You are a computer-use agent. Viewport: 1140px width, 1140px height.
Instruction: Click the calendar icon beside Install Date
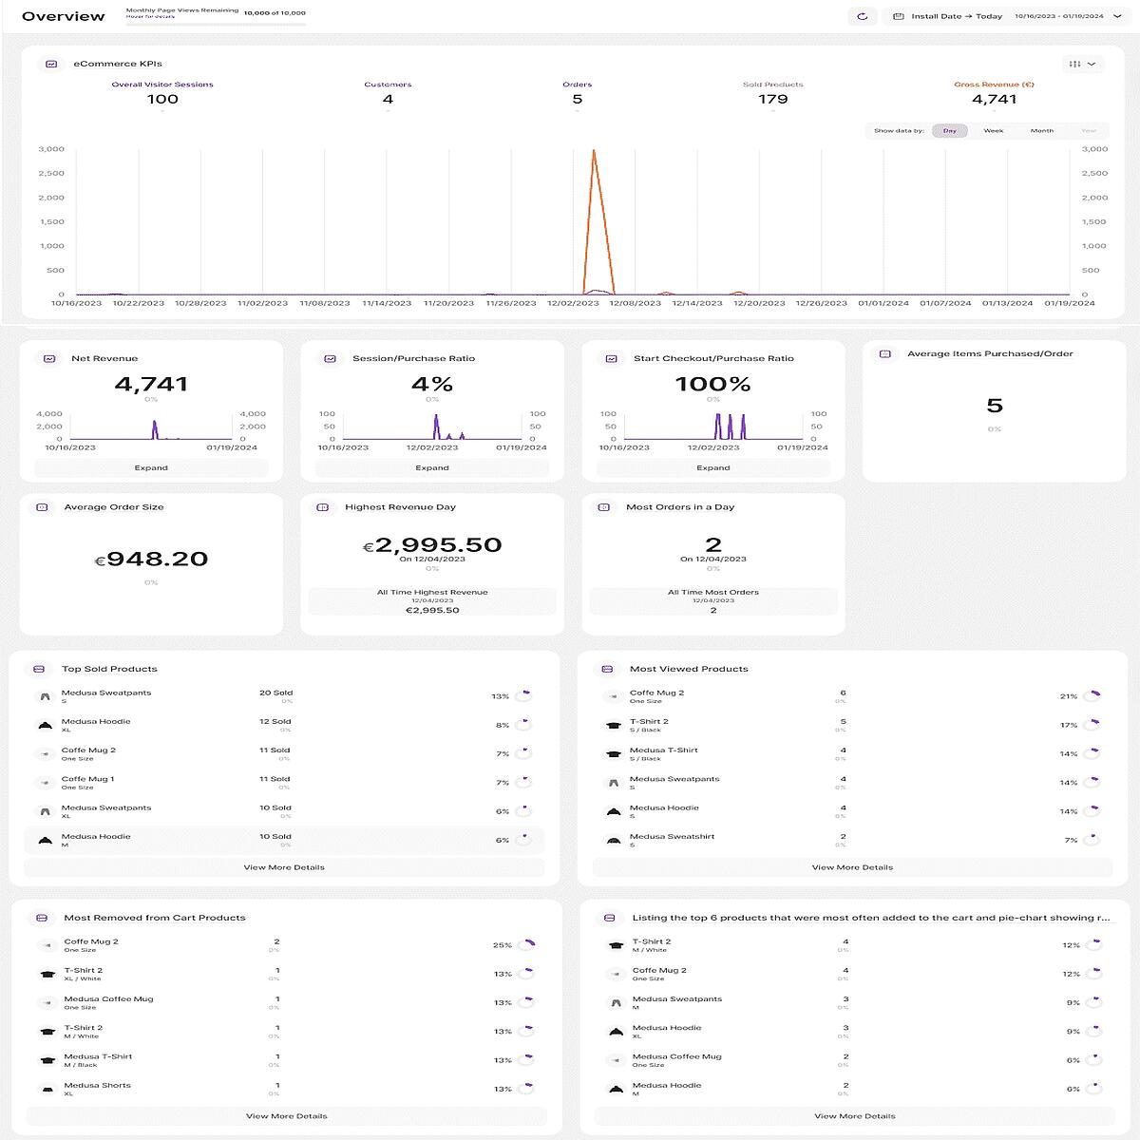(x=898, y=16)
